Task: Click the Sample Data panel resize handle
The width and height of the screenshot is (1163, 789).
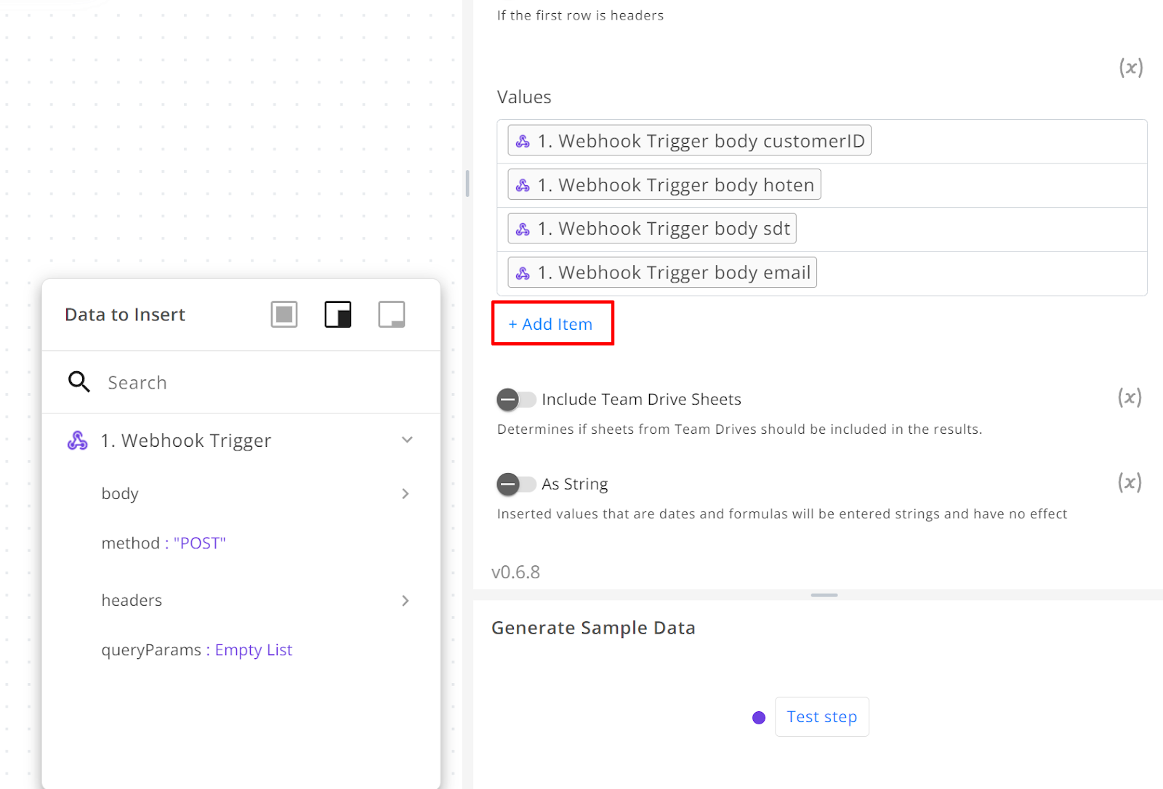Action: [x=824, y=595]
